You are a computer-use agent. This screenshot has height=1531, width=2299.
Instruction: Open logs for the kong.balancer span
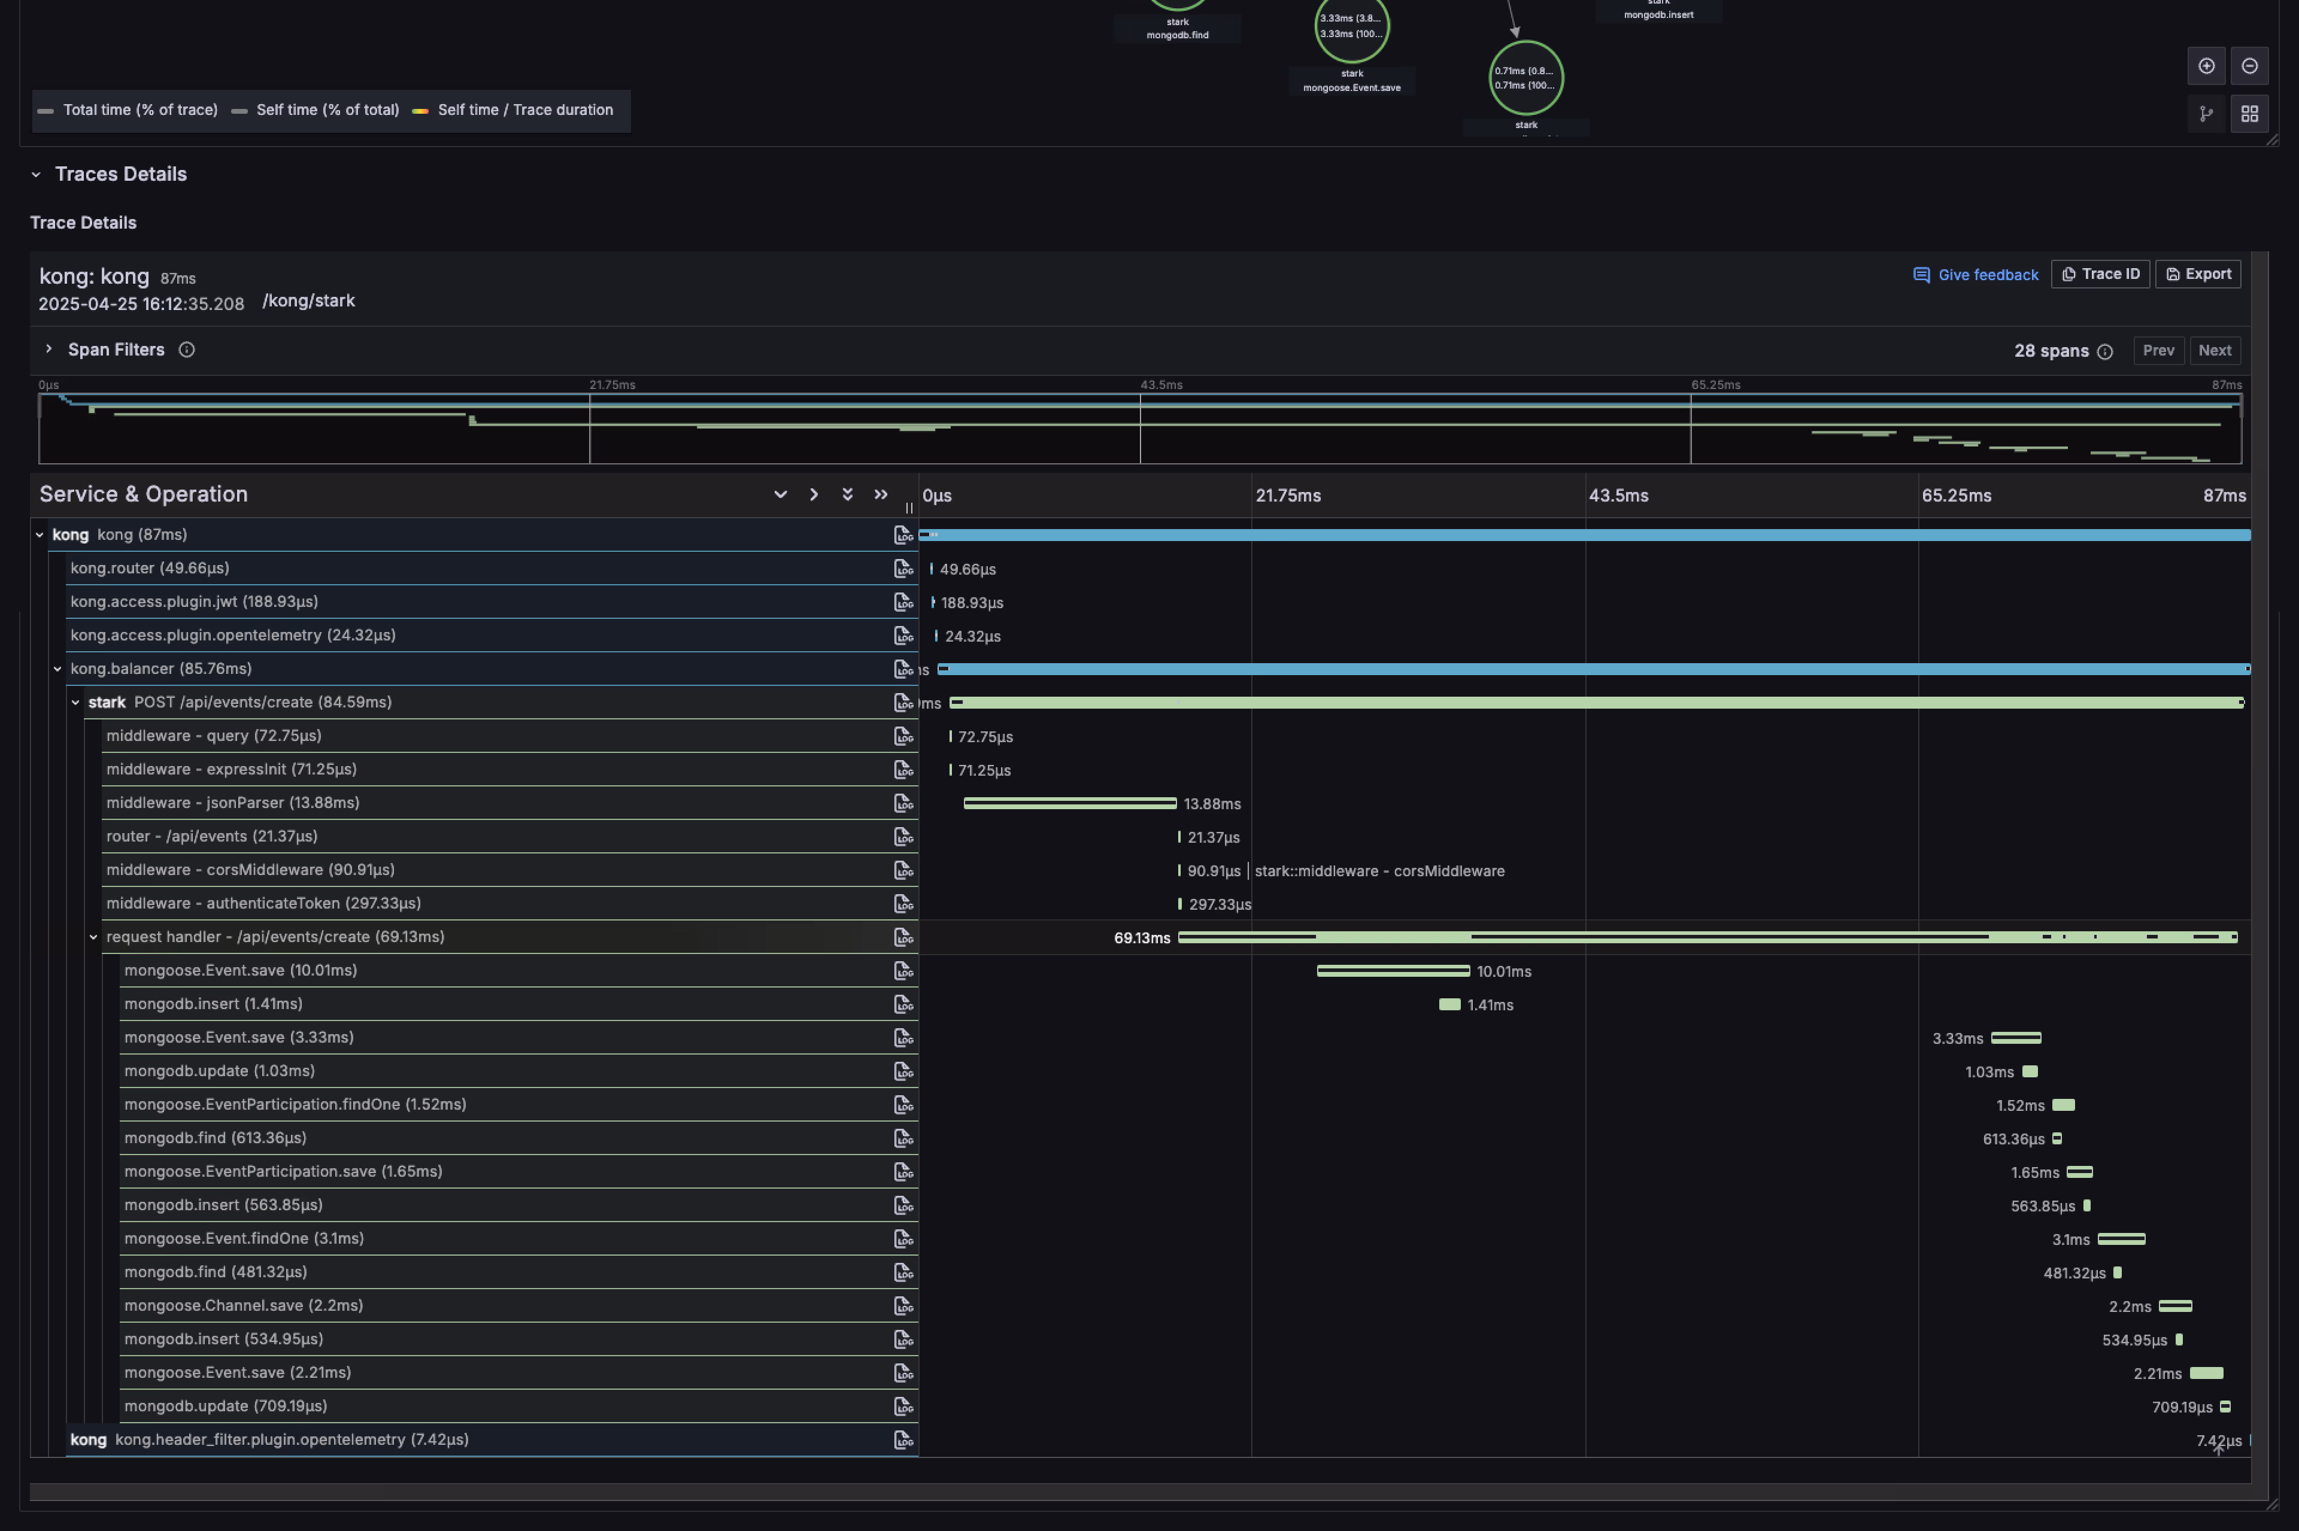pos(903,669)
